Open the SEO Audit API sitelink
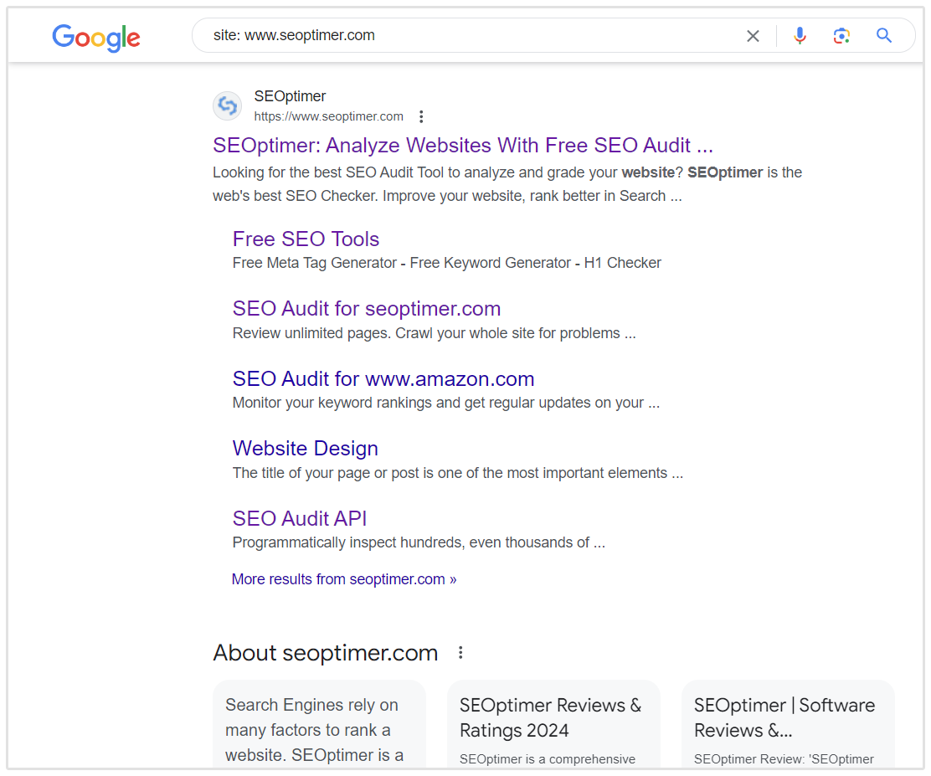This screenshot has height=776, width=931. point(299,518)
